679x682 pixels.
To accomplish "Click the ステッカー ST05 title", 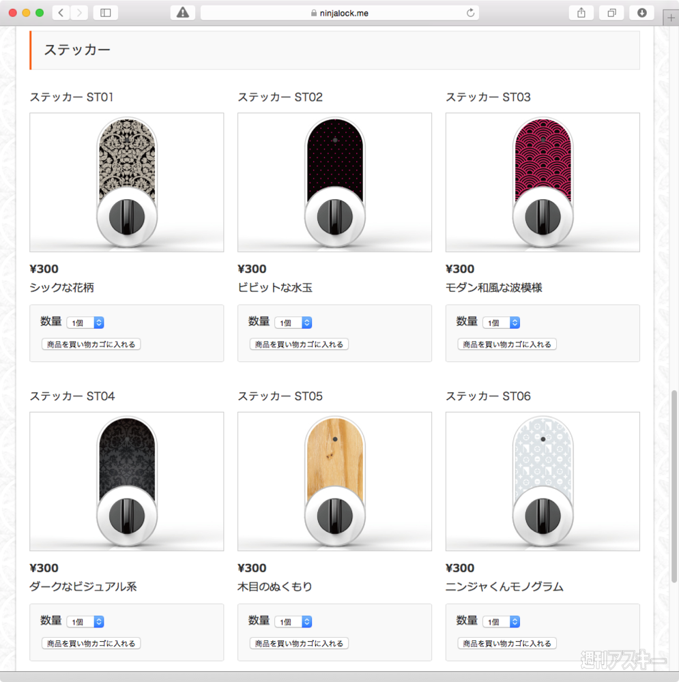I will point(280,396).
